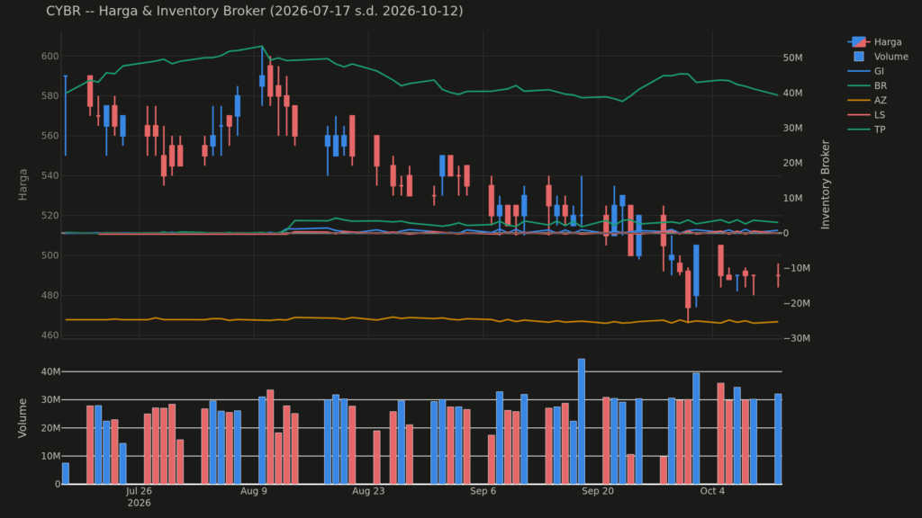Click the Volume axis title
The height and width of the screenshot is (518, 922).
coord(23,417)
